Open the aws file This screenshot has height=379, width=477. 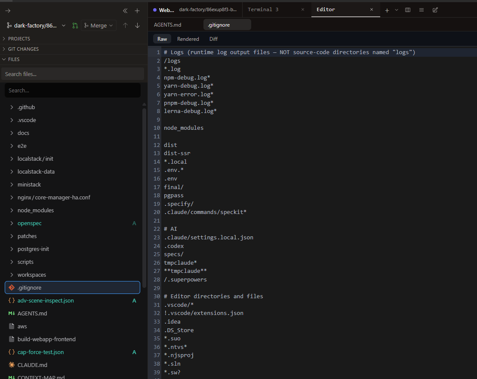(x=72, y=327)
